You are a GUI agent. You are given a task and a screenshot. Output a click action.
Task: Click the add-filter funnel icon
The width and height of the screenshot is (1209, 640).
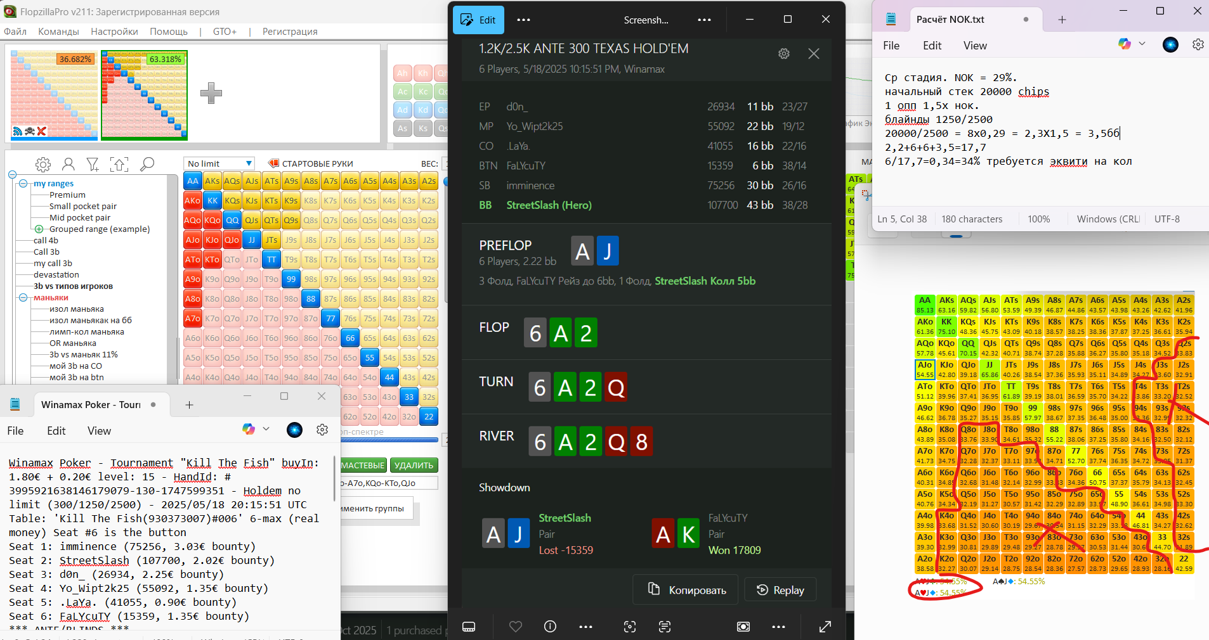tap(93, 165)
